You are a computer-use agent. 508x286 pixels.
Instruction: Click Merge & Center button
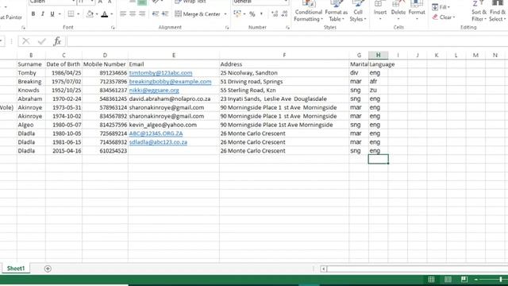tap(198, 14)
